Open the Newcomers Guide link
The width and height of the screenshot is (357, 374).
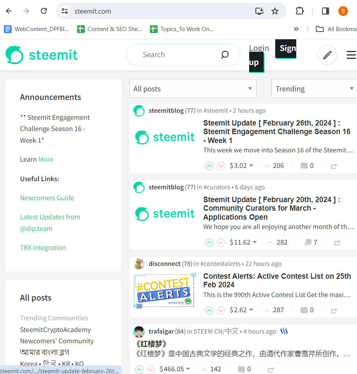tap(47, 198)
